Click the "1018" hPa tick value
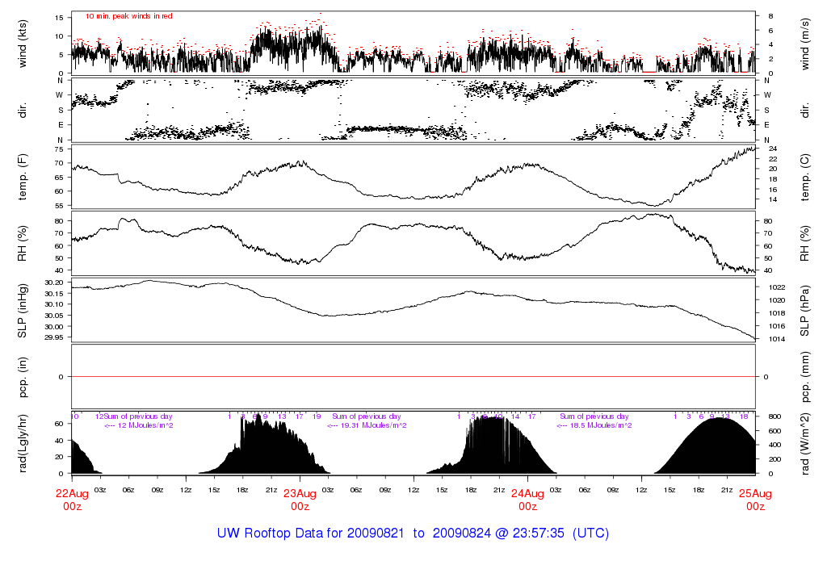Viewport: 827px width, 565px height. tap(778, 313)
